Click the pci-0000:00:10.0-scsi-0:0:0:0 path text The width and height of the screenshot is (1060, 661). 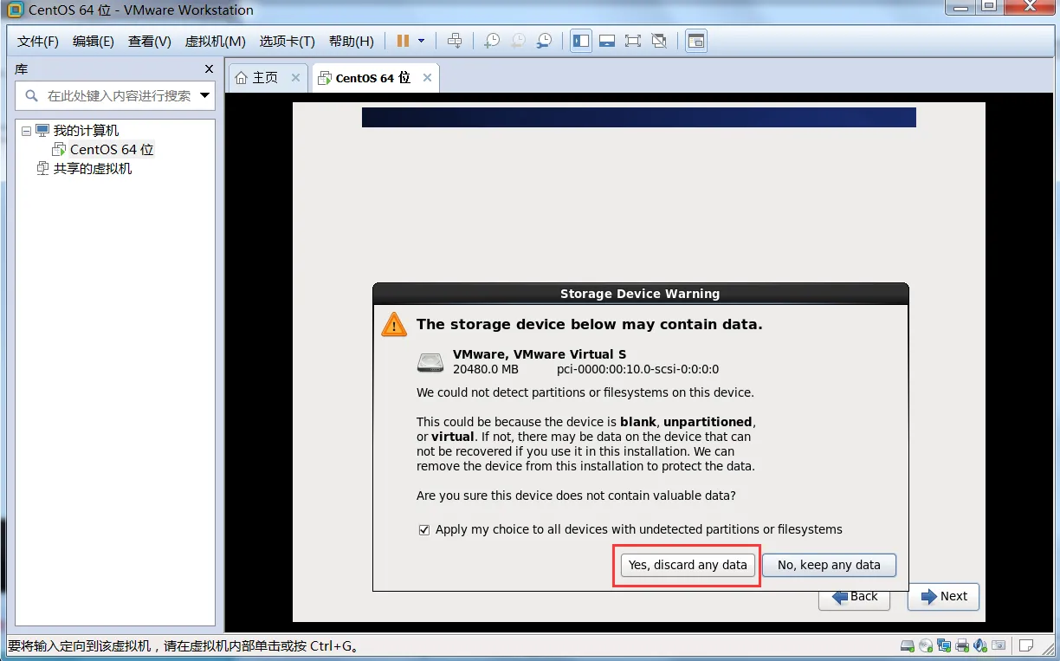[x=637, y=369]
